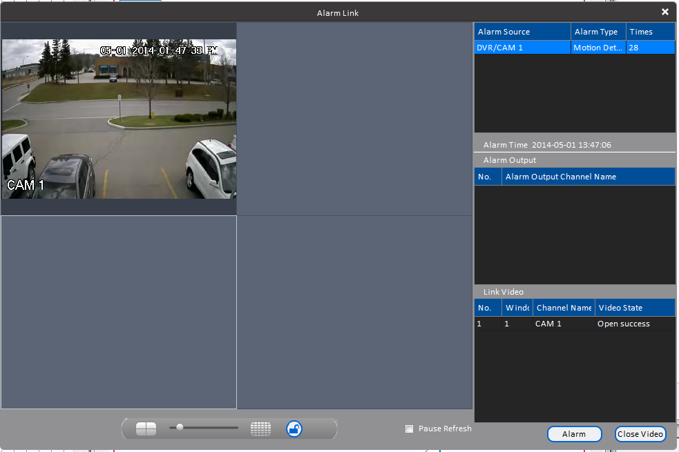The height and width of the screenshot is (452, 679).
Task: Select the empty top-right video pane
Action: pos(354,119)
